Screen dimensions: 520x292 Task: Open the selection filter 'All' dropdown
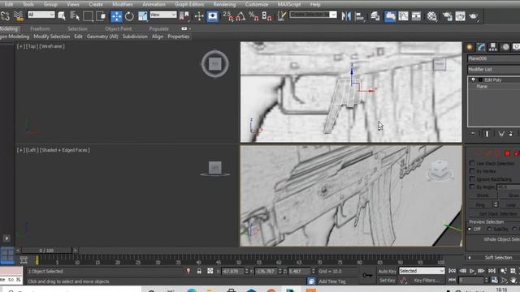pos(41,15)
